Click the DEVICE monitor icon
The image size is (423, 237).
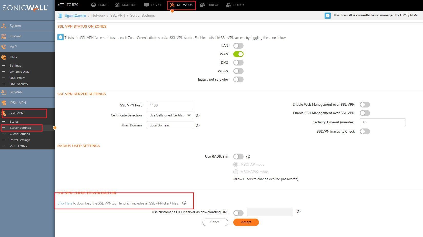tap(146, 5)
